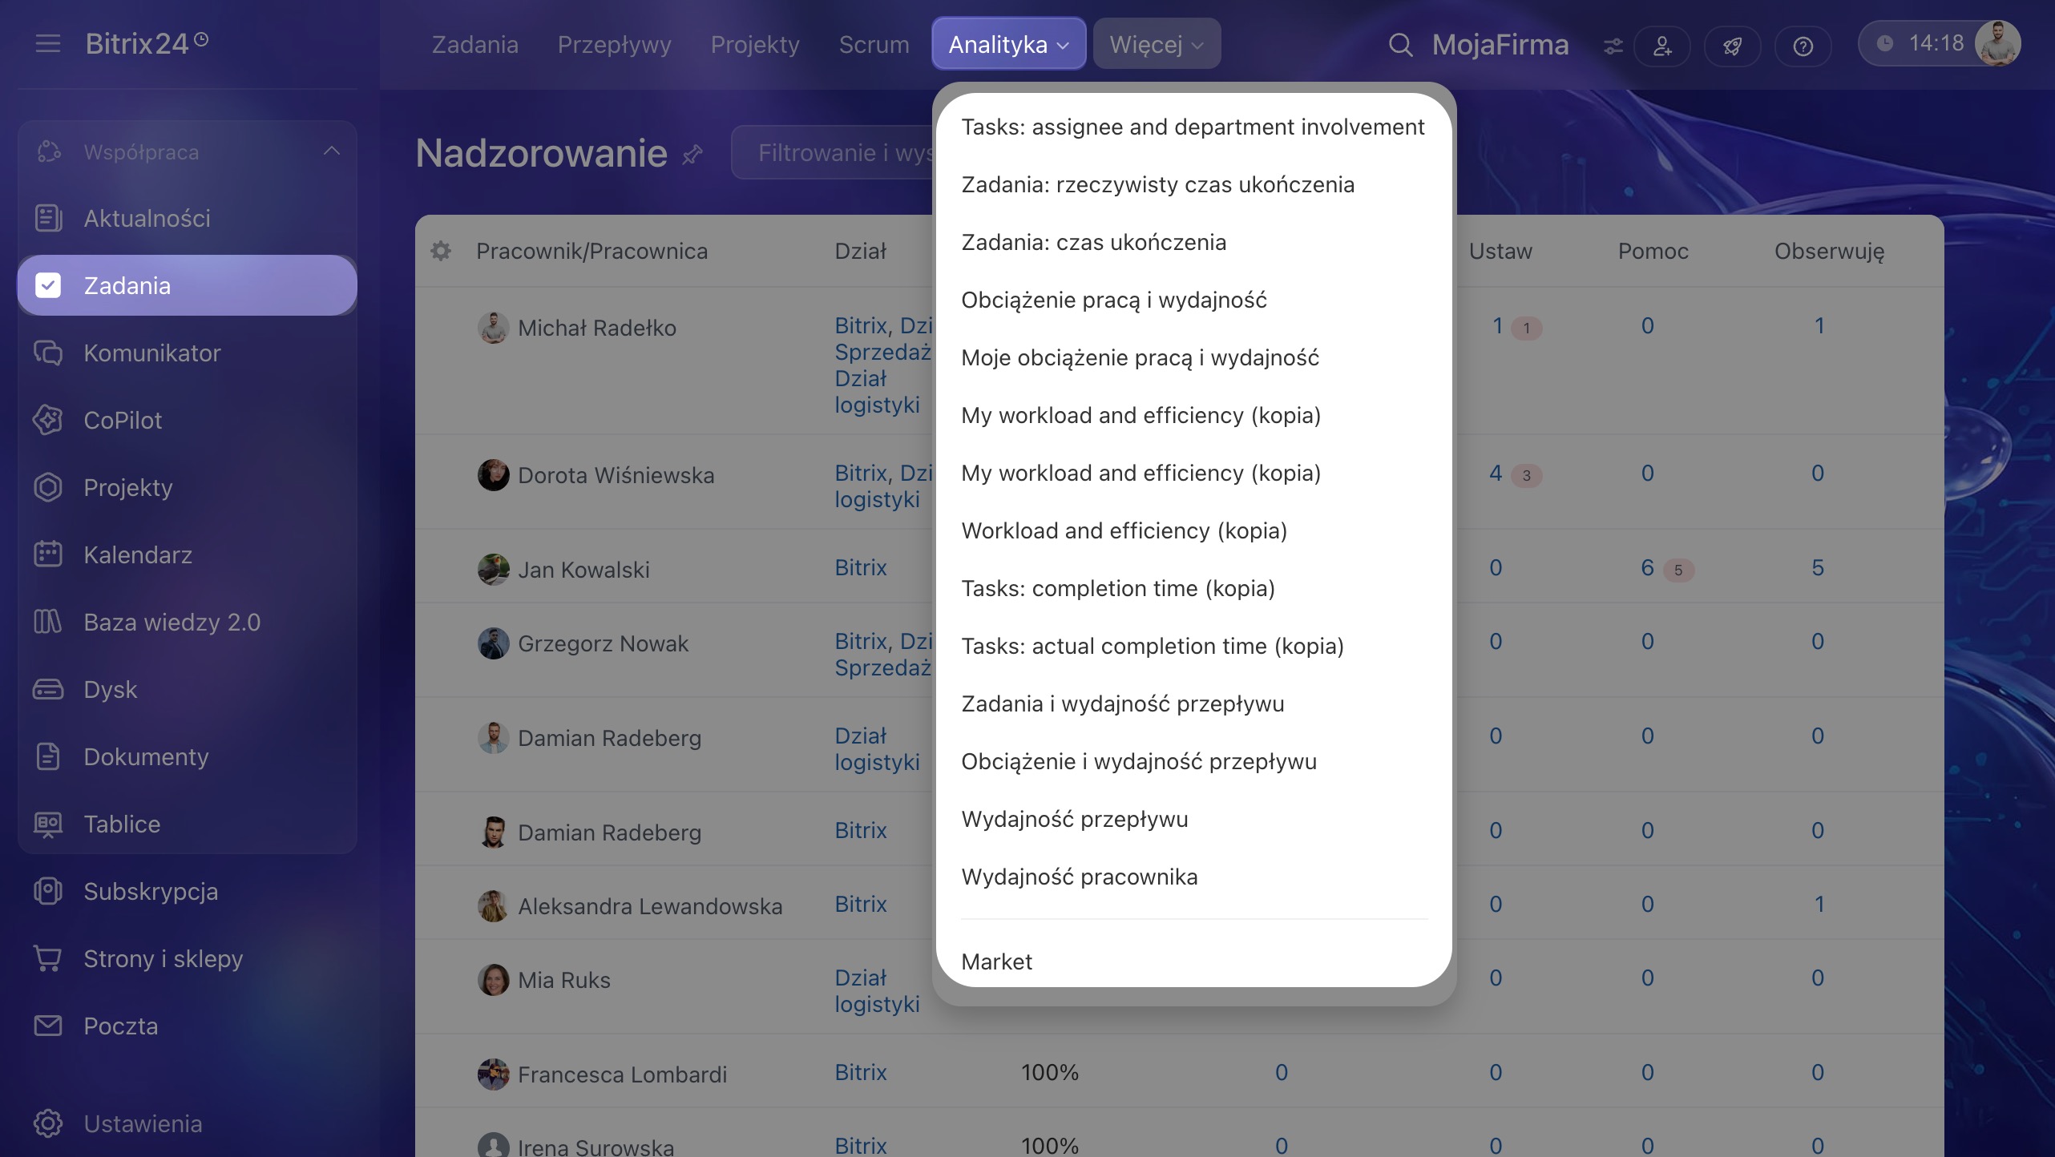Pin the Nadzorowanie page with pin icon
Viewport: 2055px width, 1157px height.
(692, 154)
